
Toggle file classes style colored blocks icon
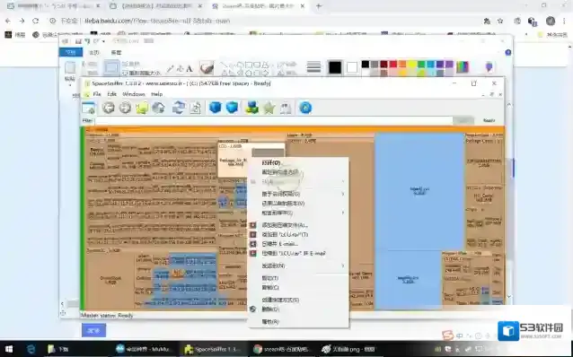(251, 108)
